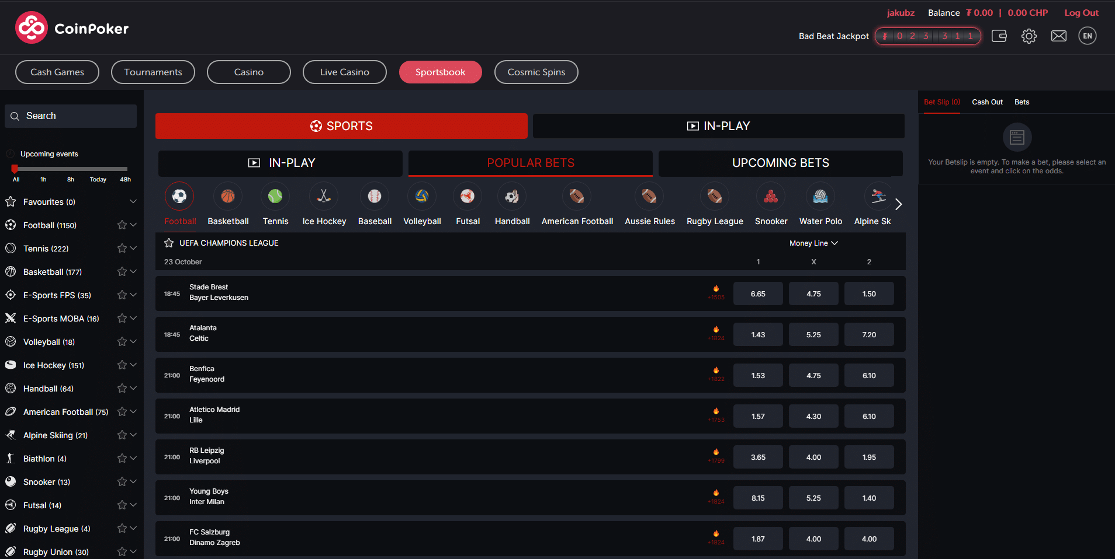Favourite Tennis in sidebar with star
Viewport: 1115px width, 559px height.
(122, 248)
